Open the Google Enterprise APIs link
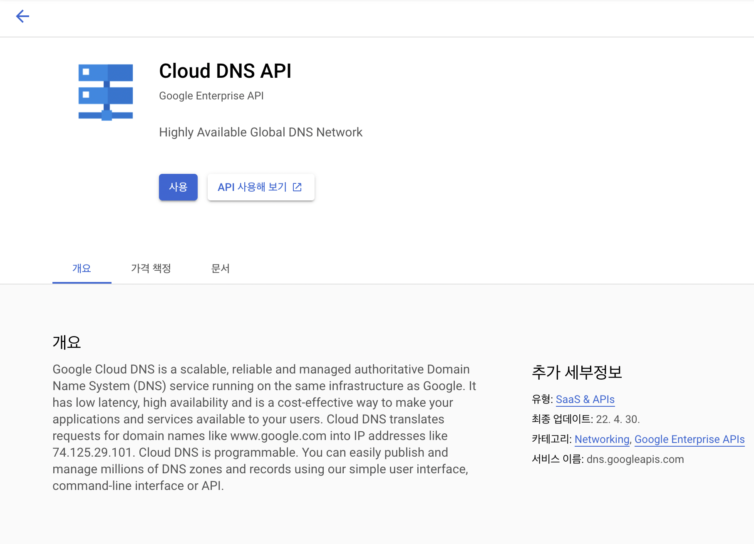Image resolution: width=754 pixels, height=544 pixels. [x=690, y=439]
